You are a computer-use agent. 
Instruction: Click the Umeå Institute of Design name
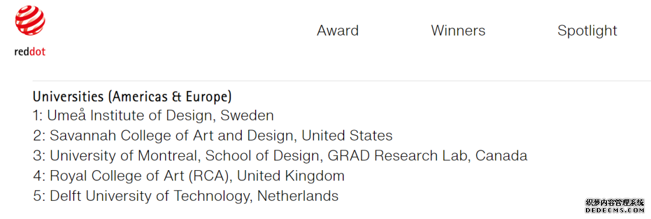(x=131, y=115)
